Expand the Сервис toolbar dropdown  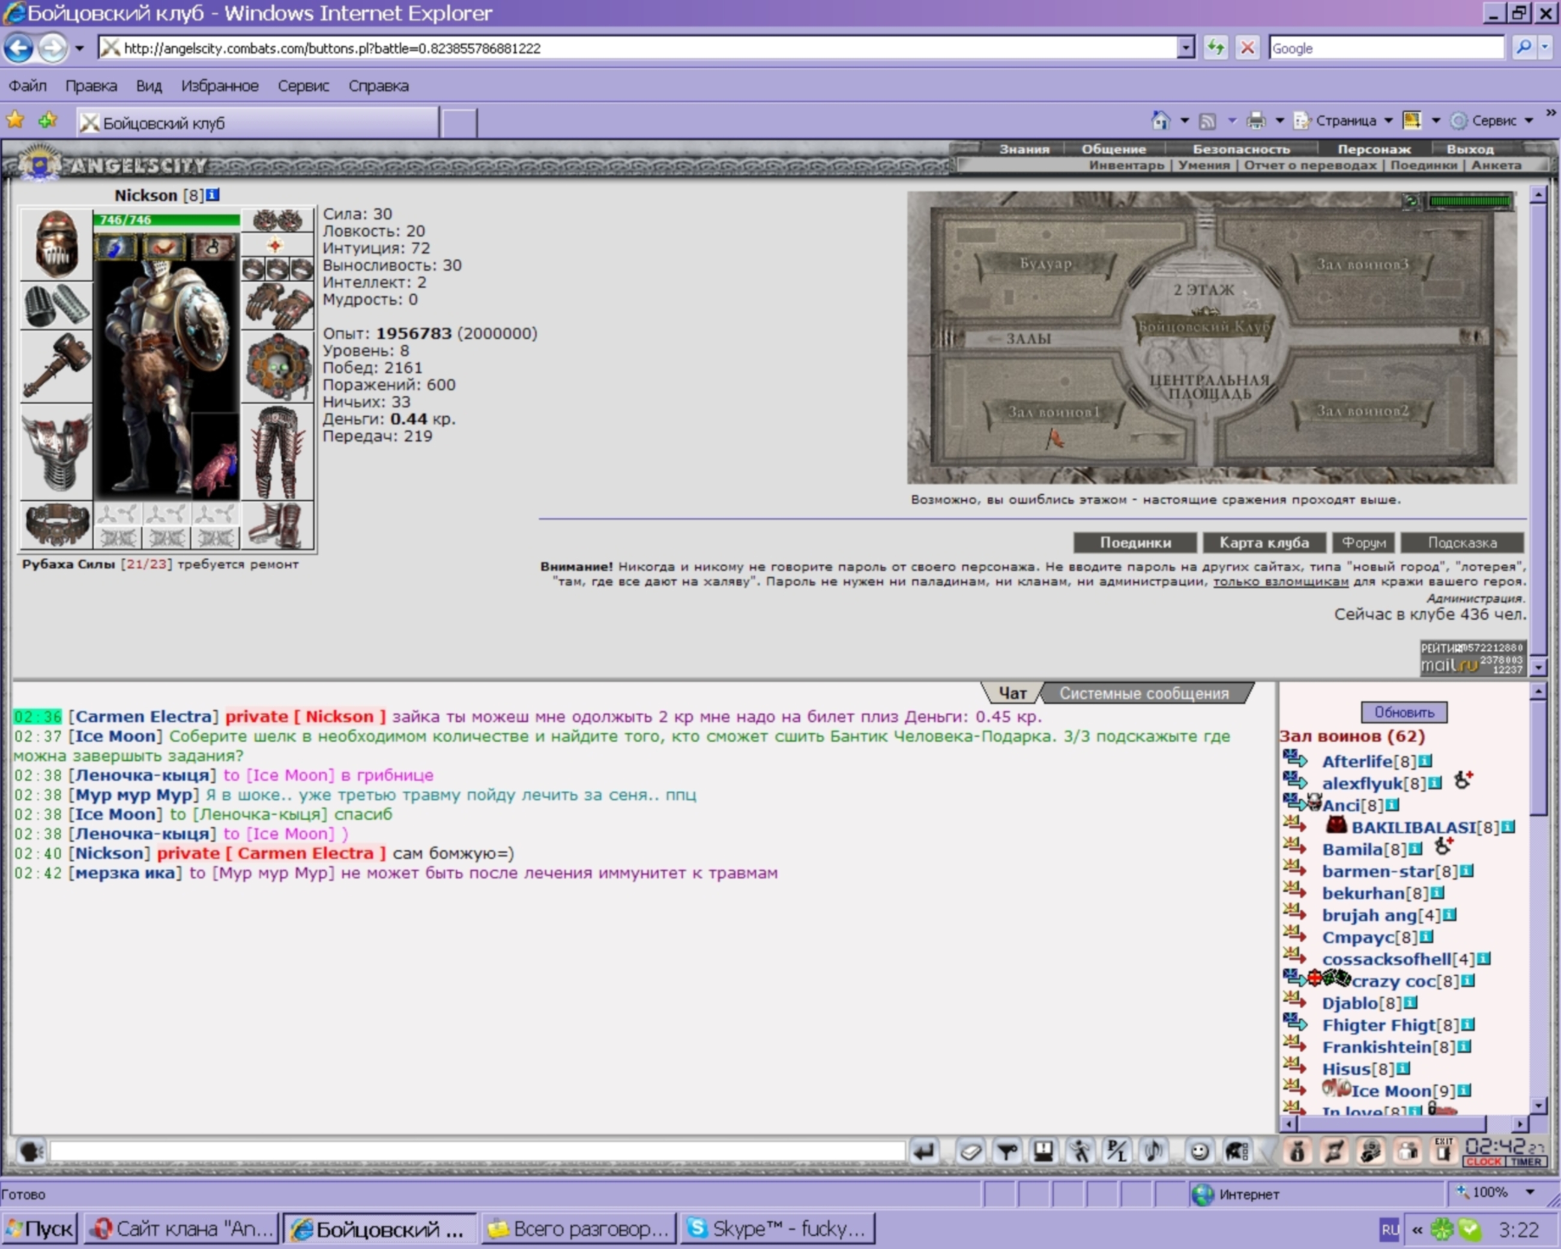1529,120
